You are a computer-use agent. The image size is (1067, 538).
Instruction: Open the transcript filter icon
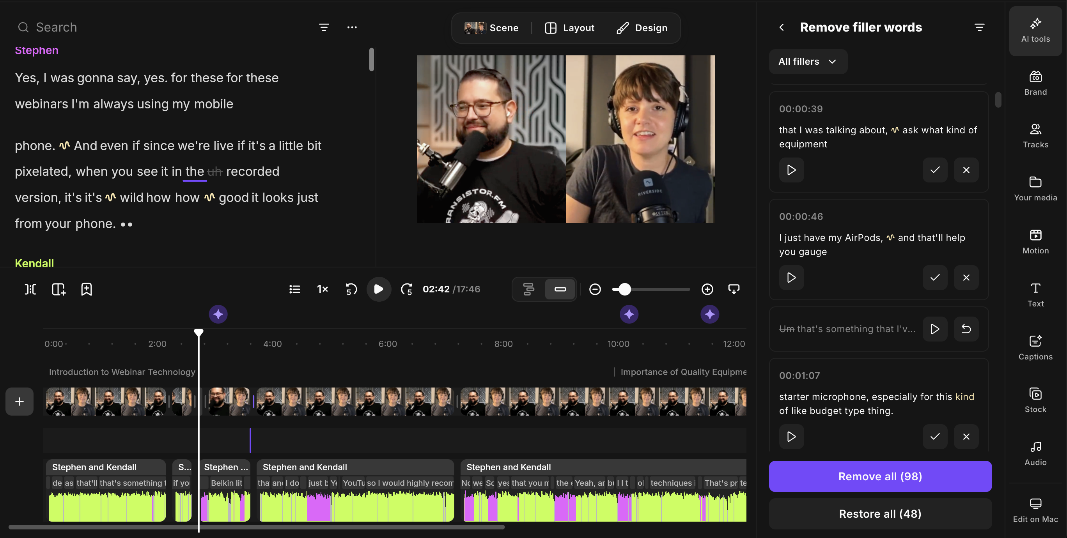click(324, 27)
